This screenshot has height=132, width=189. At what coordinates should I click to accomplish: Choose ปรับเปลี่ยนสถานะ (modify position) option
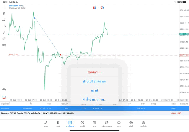[x=94, y=81]
